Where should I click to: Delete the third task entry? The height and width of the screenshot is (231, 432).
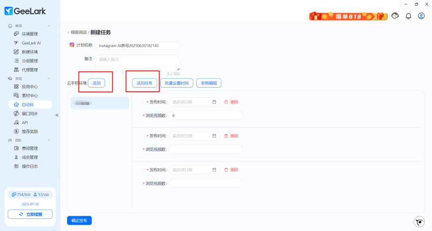pyautogui.click(x=231, y=170)
